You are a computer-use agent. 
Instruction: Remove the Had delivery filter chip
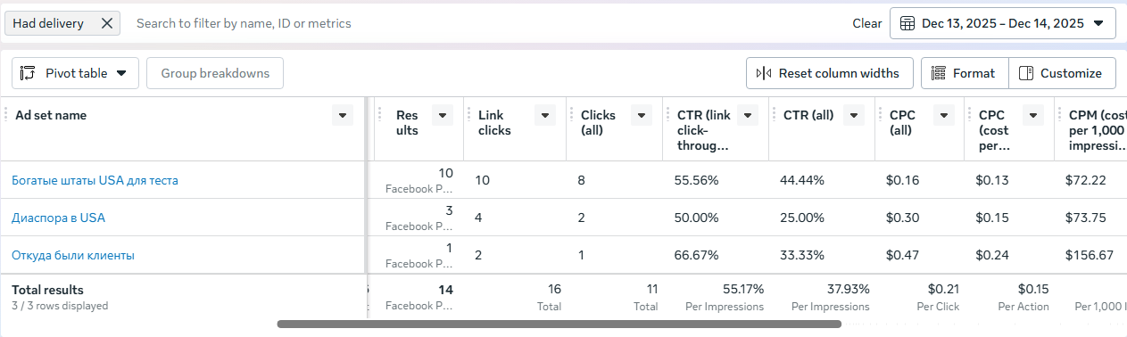point(107,23)
